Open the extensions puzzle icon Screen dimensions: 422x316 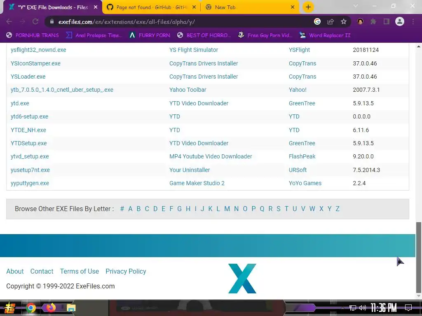[x=373, y=22]
